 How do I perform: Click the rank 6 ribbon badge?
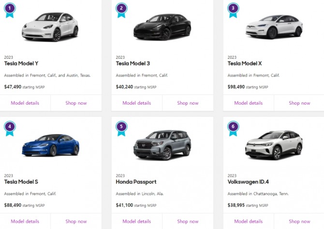[234, 127]
